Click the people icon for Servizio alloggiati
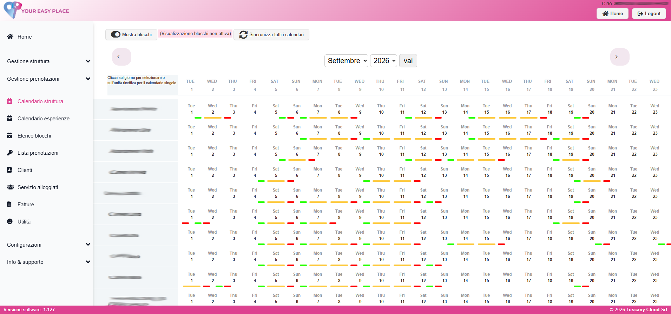This screenshot has height=314, width=671. [x=11, y=187]
